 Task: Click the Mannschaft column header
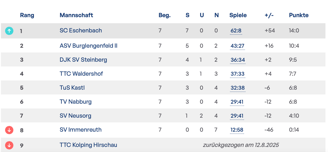tap(76, 15)
